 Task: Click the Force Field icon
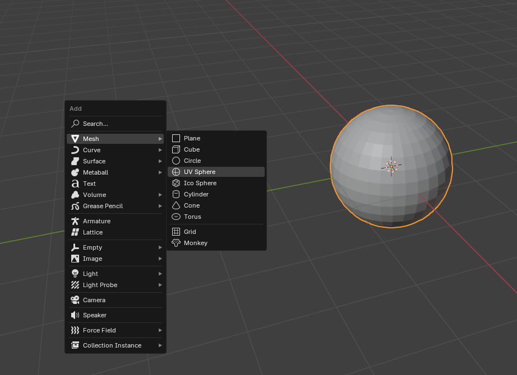[x=75, y=331]
